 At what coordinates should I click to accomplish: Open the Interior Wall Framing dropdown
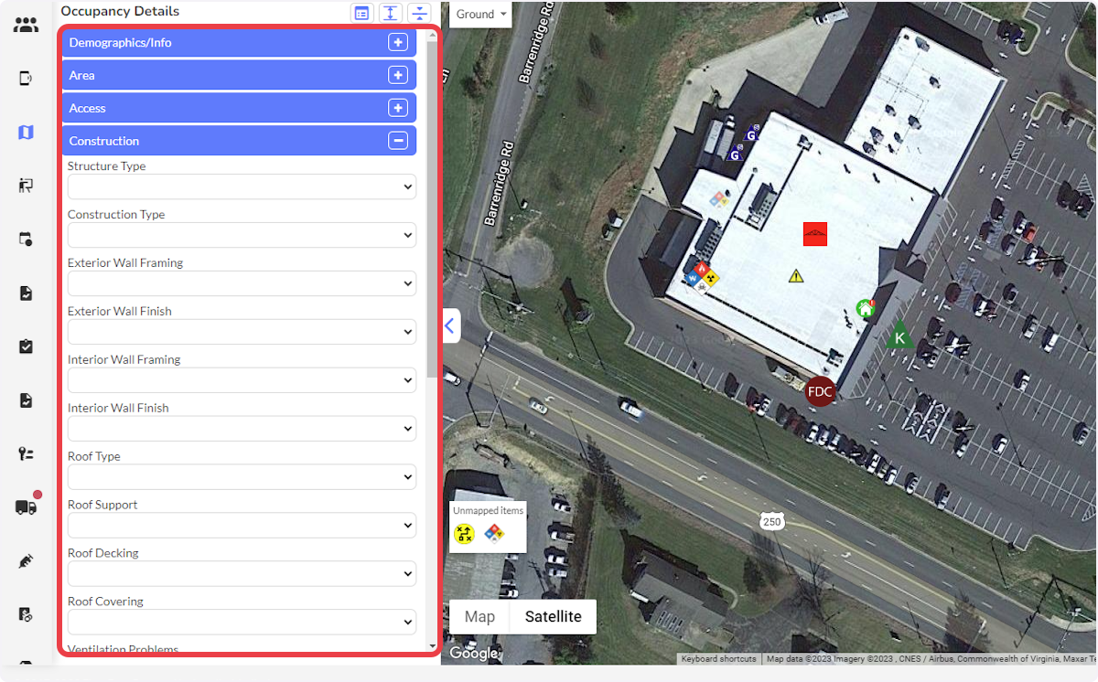click(242, 380)
